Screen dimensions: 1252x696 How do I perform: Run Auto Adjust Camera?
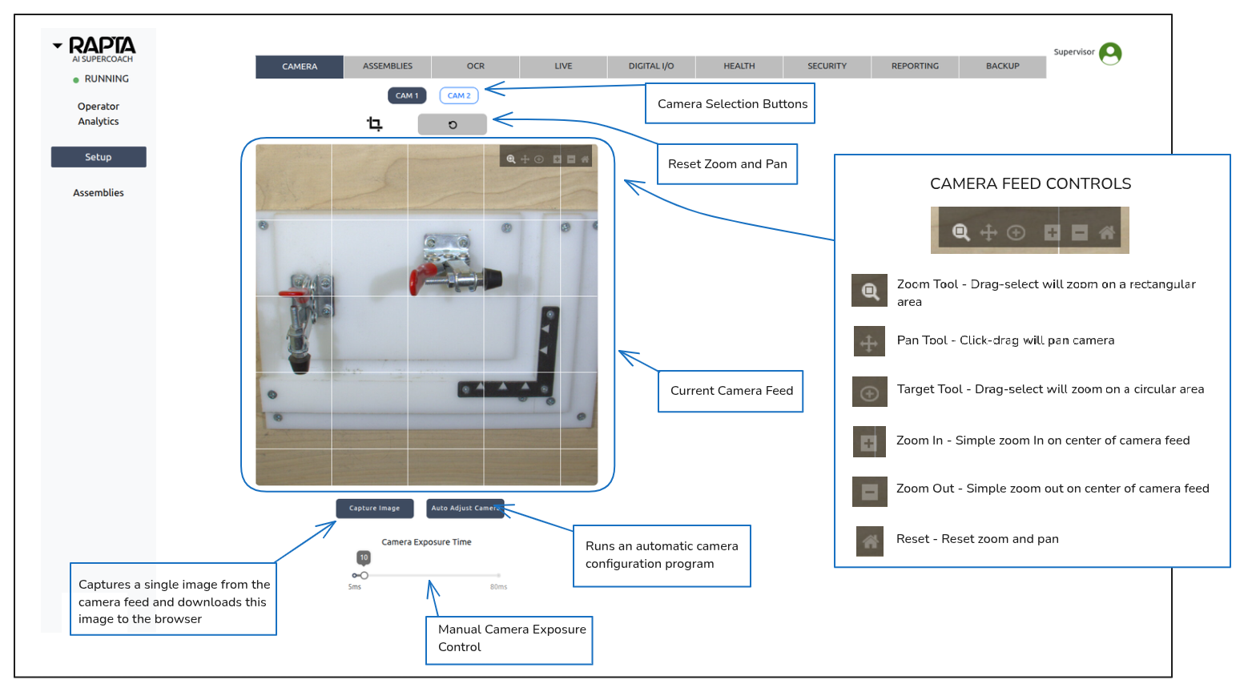(x=465, y=509)
